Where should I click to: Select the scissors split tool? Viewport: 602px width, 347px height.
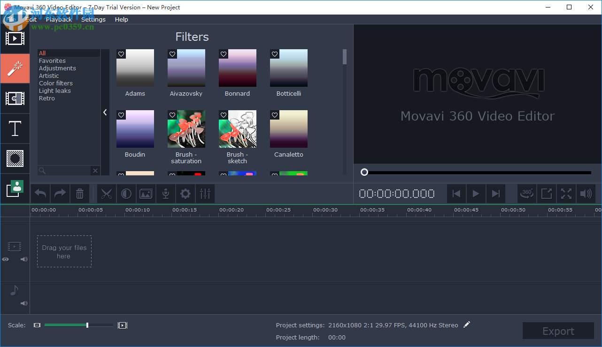pyautogui.click(x=107, y=194)
